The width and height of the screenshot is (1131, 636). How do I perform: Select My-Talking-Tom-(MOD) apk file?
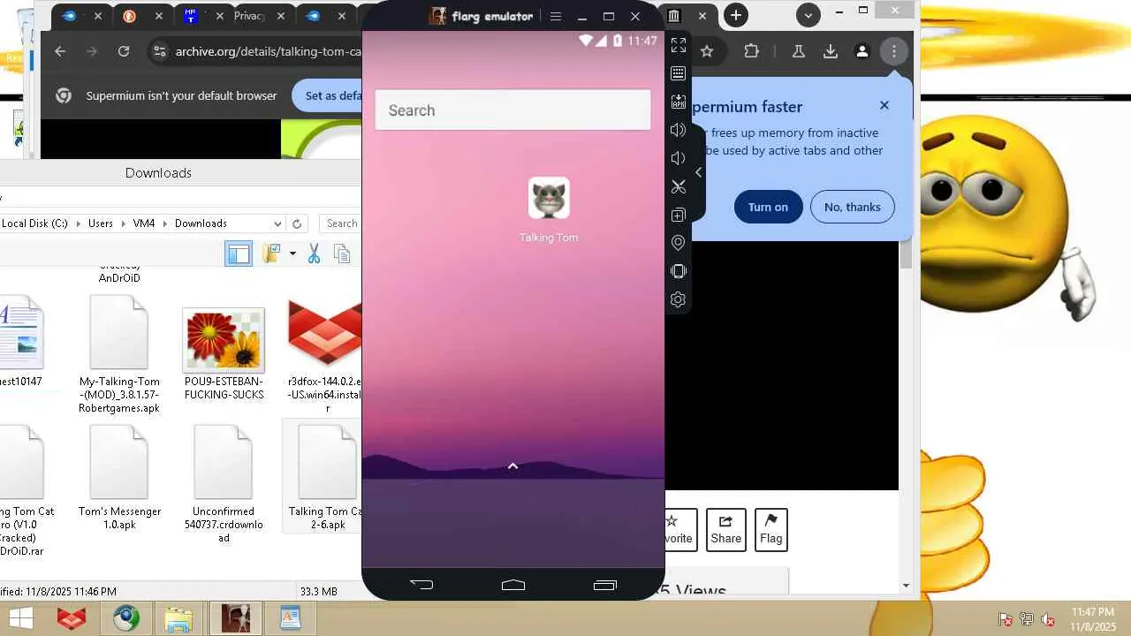119,354
